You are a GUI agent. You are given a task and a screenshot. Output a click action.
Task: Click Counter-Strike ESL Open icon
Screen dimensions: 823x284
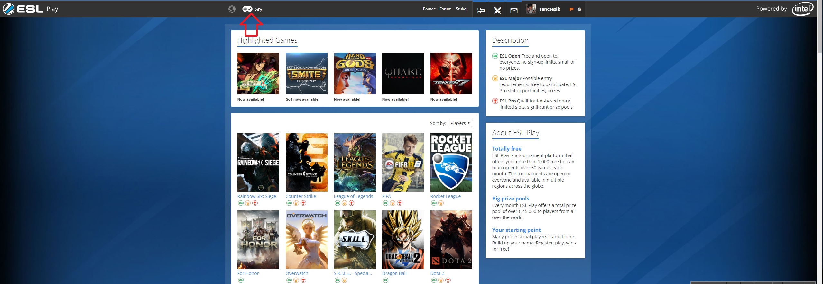(x=289, y=203)
